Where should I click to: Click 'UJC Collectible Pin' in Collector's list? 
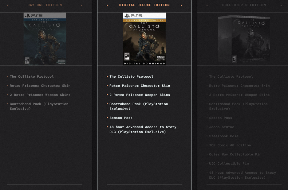point(229,163)
